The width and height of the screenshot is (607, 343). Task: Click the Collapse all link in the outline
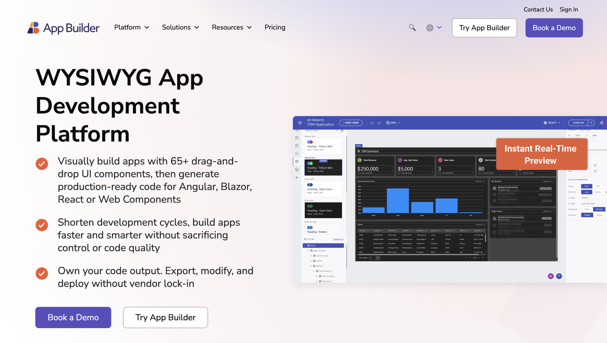tap(338, 239)
